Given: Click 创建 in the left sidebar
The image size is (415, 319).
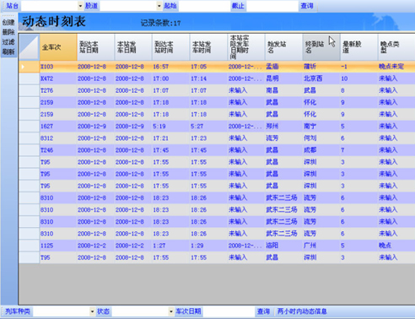Looking at the screenshot, I should point(8,22).
